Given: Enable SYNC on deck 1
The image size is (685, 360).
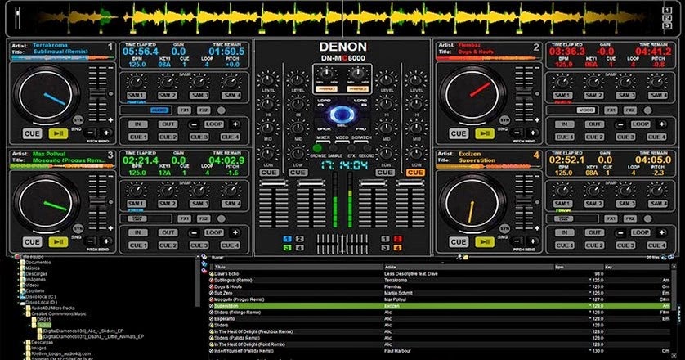Looking at the screenshot, I should point(78,120).
